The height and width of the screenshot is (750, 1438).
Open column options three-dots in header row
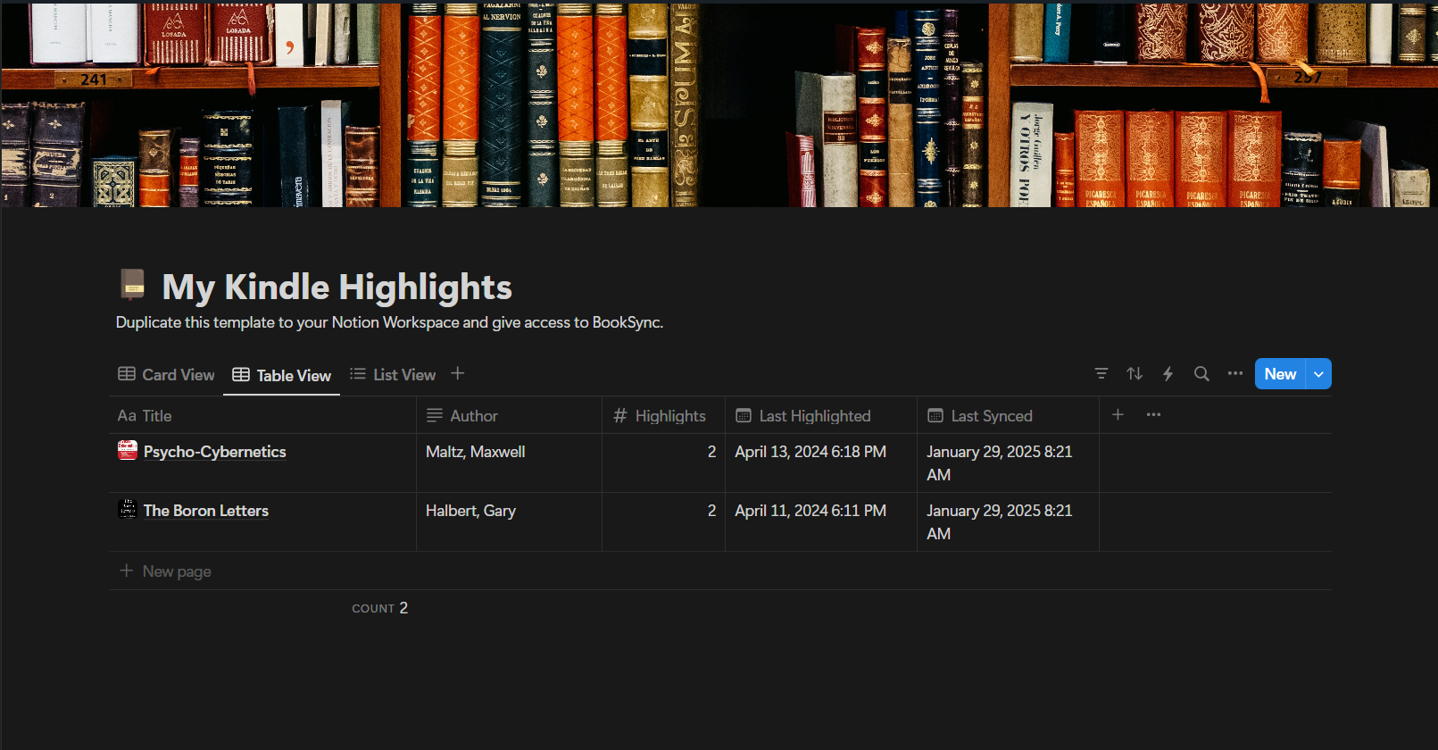[1153, 414]
